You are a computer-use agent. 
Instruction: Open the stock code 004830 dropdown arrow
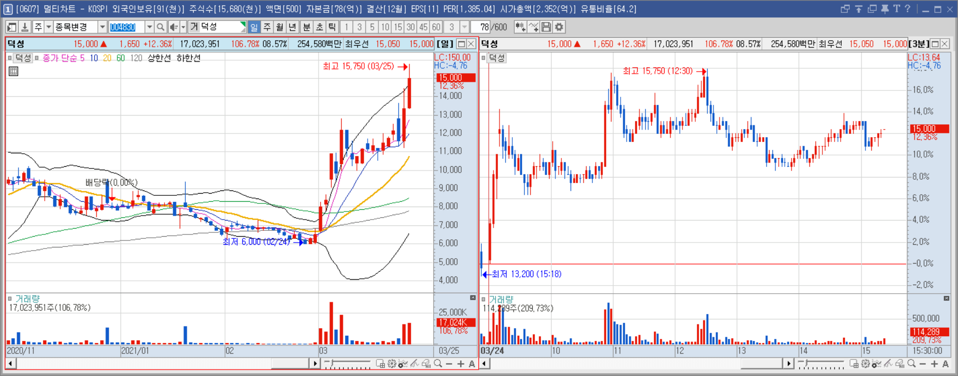(x=149, y=27)
